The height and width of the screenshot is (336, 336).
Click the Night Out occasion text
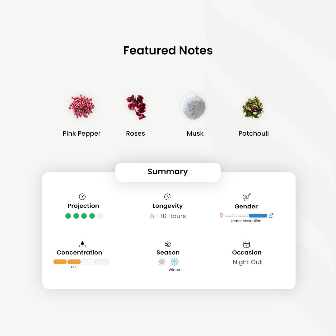click(x=247, y=262)
